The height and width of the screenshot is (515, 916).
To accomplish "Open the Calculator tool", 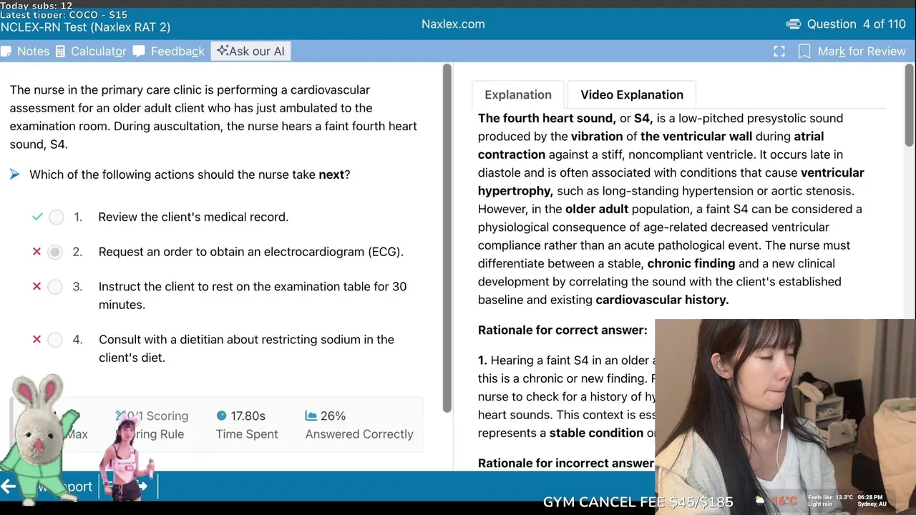I will [x=91, y=51].
